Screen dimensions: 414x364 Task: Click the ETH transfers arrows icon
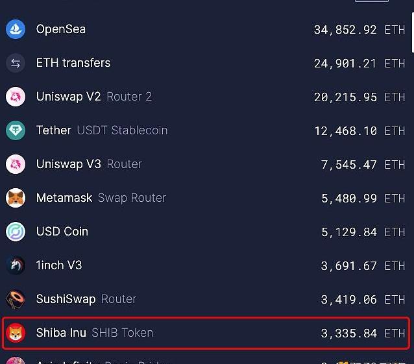(x=16, y=63)
